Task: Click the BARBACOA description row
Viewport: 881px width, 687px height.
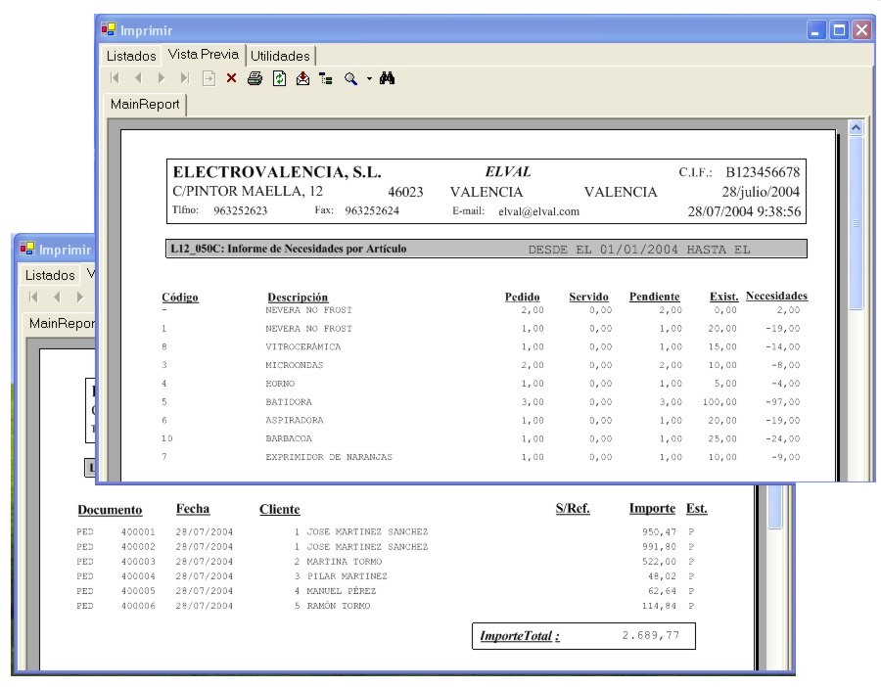Action: pyautogui.click(x=288, y=438)
